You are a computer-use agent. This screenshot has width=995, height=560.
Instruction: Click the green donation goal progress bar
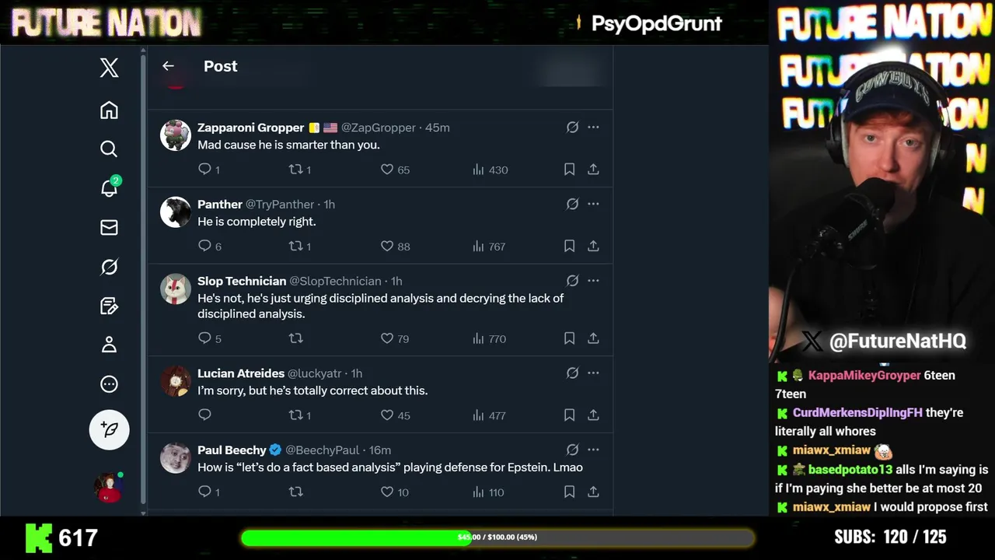pos(497,537)
